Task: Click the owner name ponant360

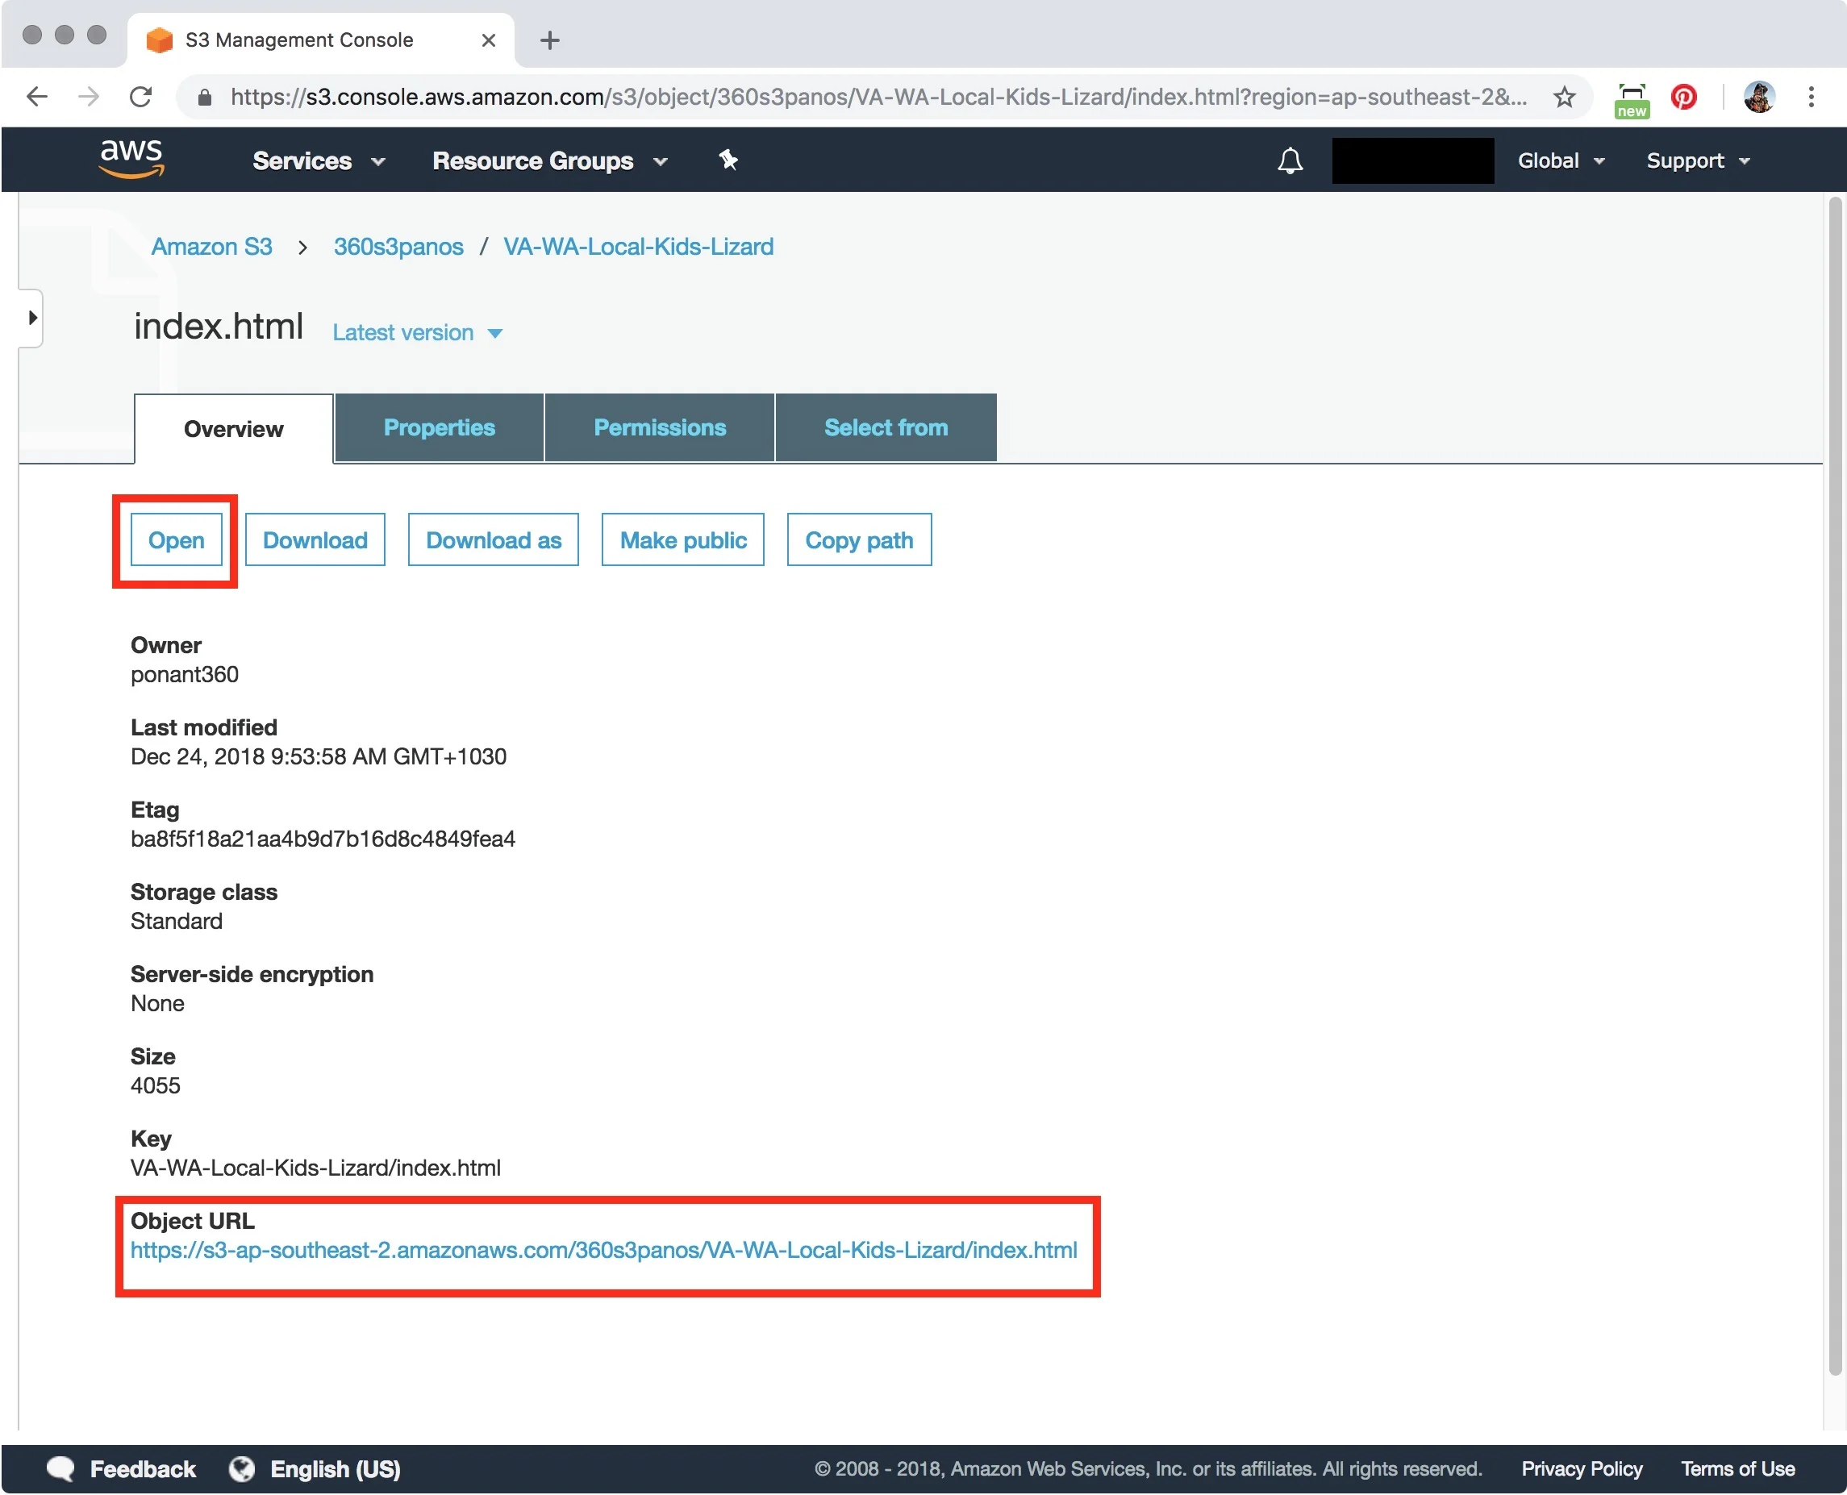Action: click(185, 674)
